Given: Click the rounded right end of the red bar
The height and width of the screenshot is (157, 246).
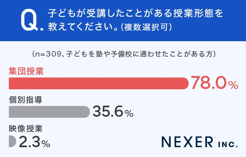Looking at the screenshot, I should coord(185,83).
